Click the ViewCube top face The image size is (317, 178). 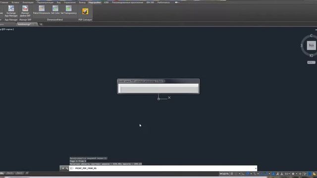(x=312, y=45)
